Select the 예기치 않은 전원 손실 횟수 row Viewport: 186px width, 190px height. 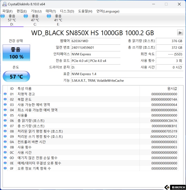[90, 158]
